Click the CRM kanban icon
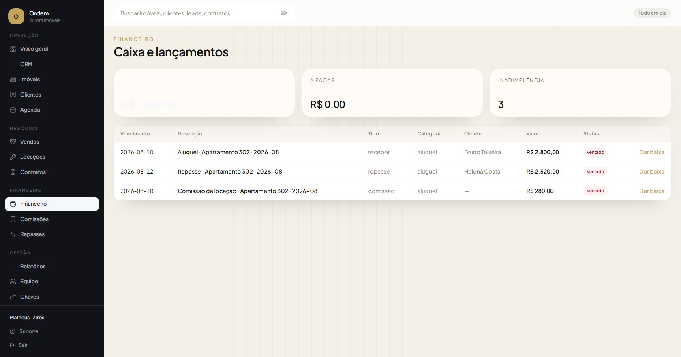This screenshot has height=357, width=681. coord(13,64)
